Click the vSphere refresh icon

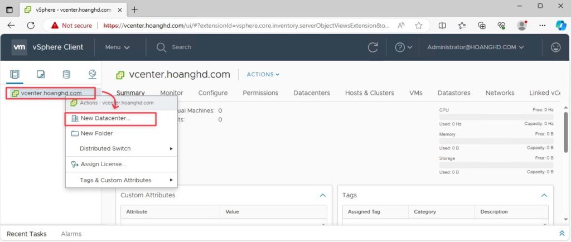(373, 47)
